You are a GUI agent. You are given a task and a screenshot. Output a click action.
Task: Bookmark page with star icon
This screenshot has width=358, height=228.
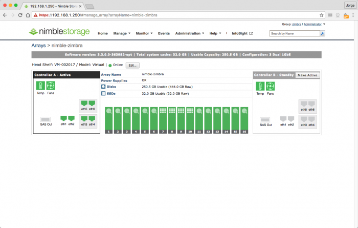pyautogui.click(x=322, y=15)
